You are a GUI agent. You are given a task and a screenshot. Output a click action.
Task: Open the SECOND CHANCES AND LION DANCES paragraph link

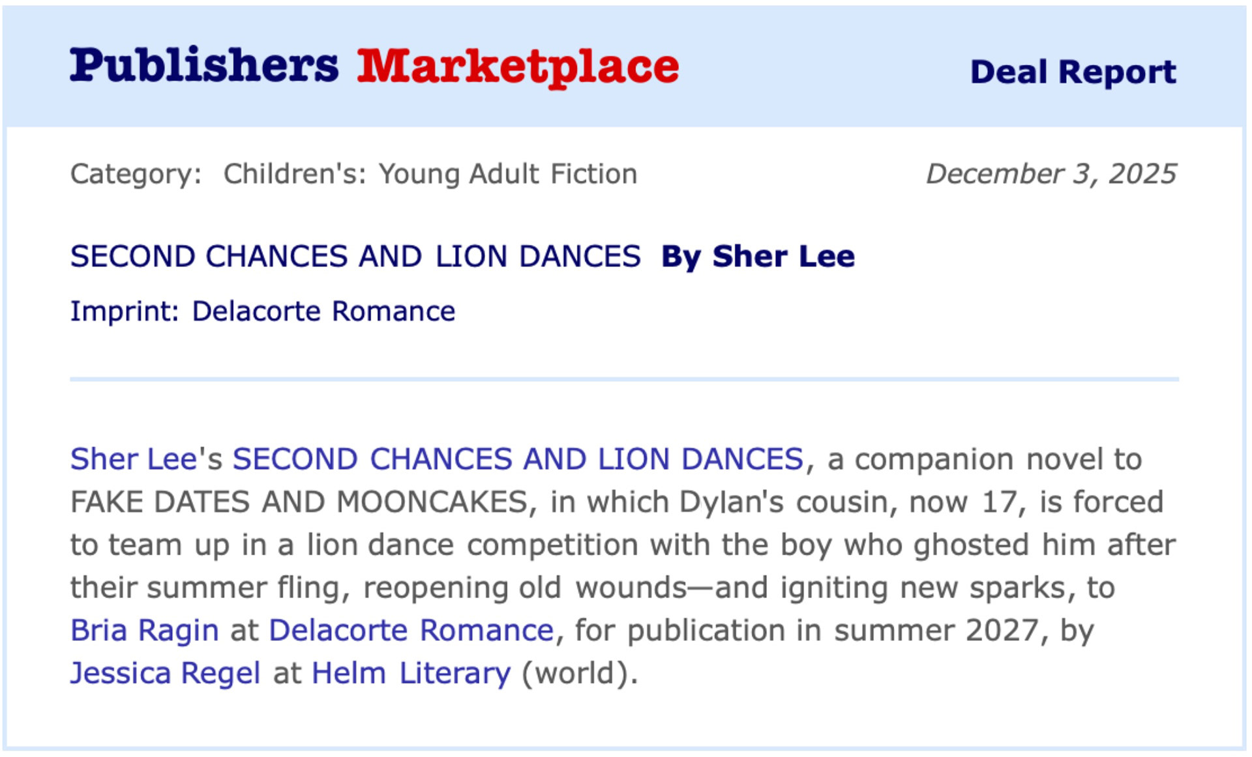click(x=518, y=459)
